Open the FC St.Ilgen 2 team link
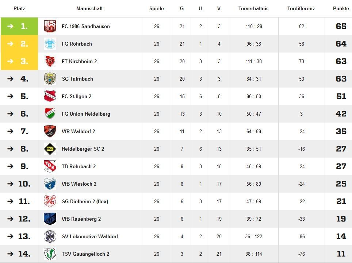 (x=77, y=96)
